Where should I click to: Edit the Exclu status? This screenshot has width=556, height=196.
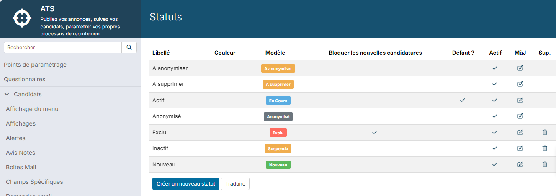click(x=520, y=132)
